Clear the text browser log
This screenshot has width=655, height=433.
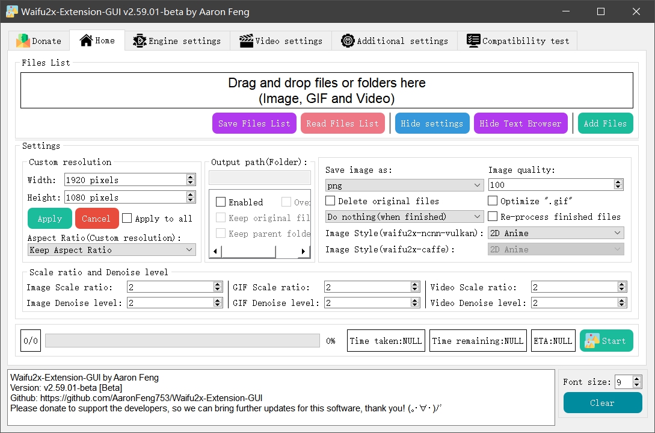coord(602,402)
